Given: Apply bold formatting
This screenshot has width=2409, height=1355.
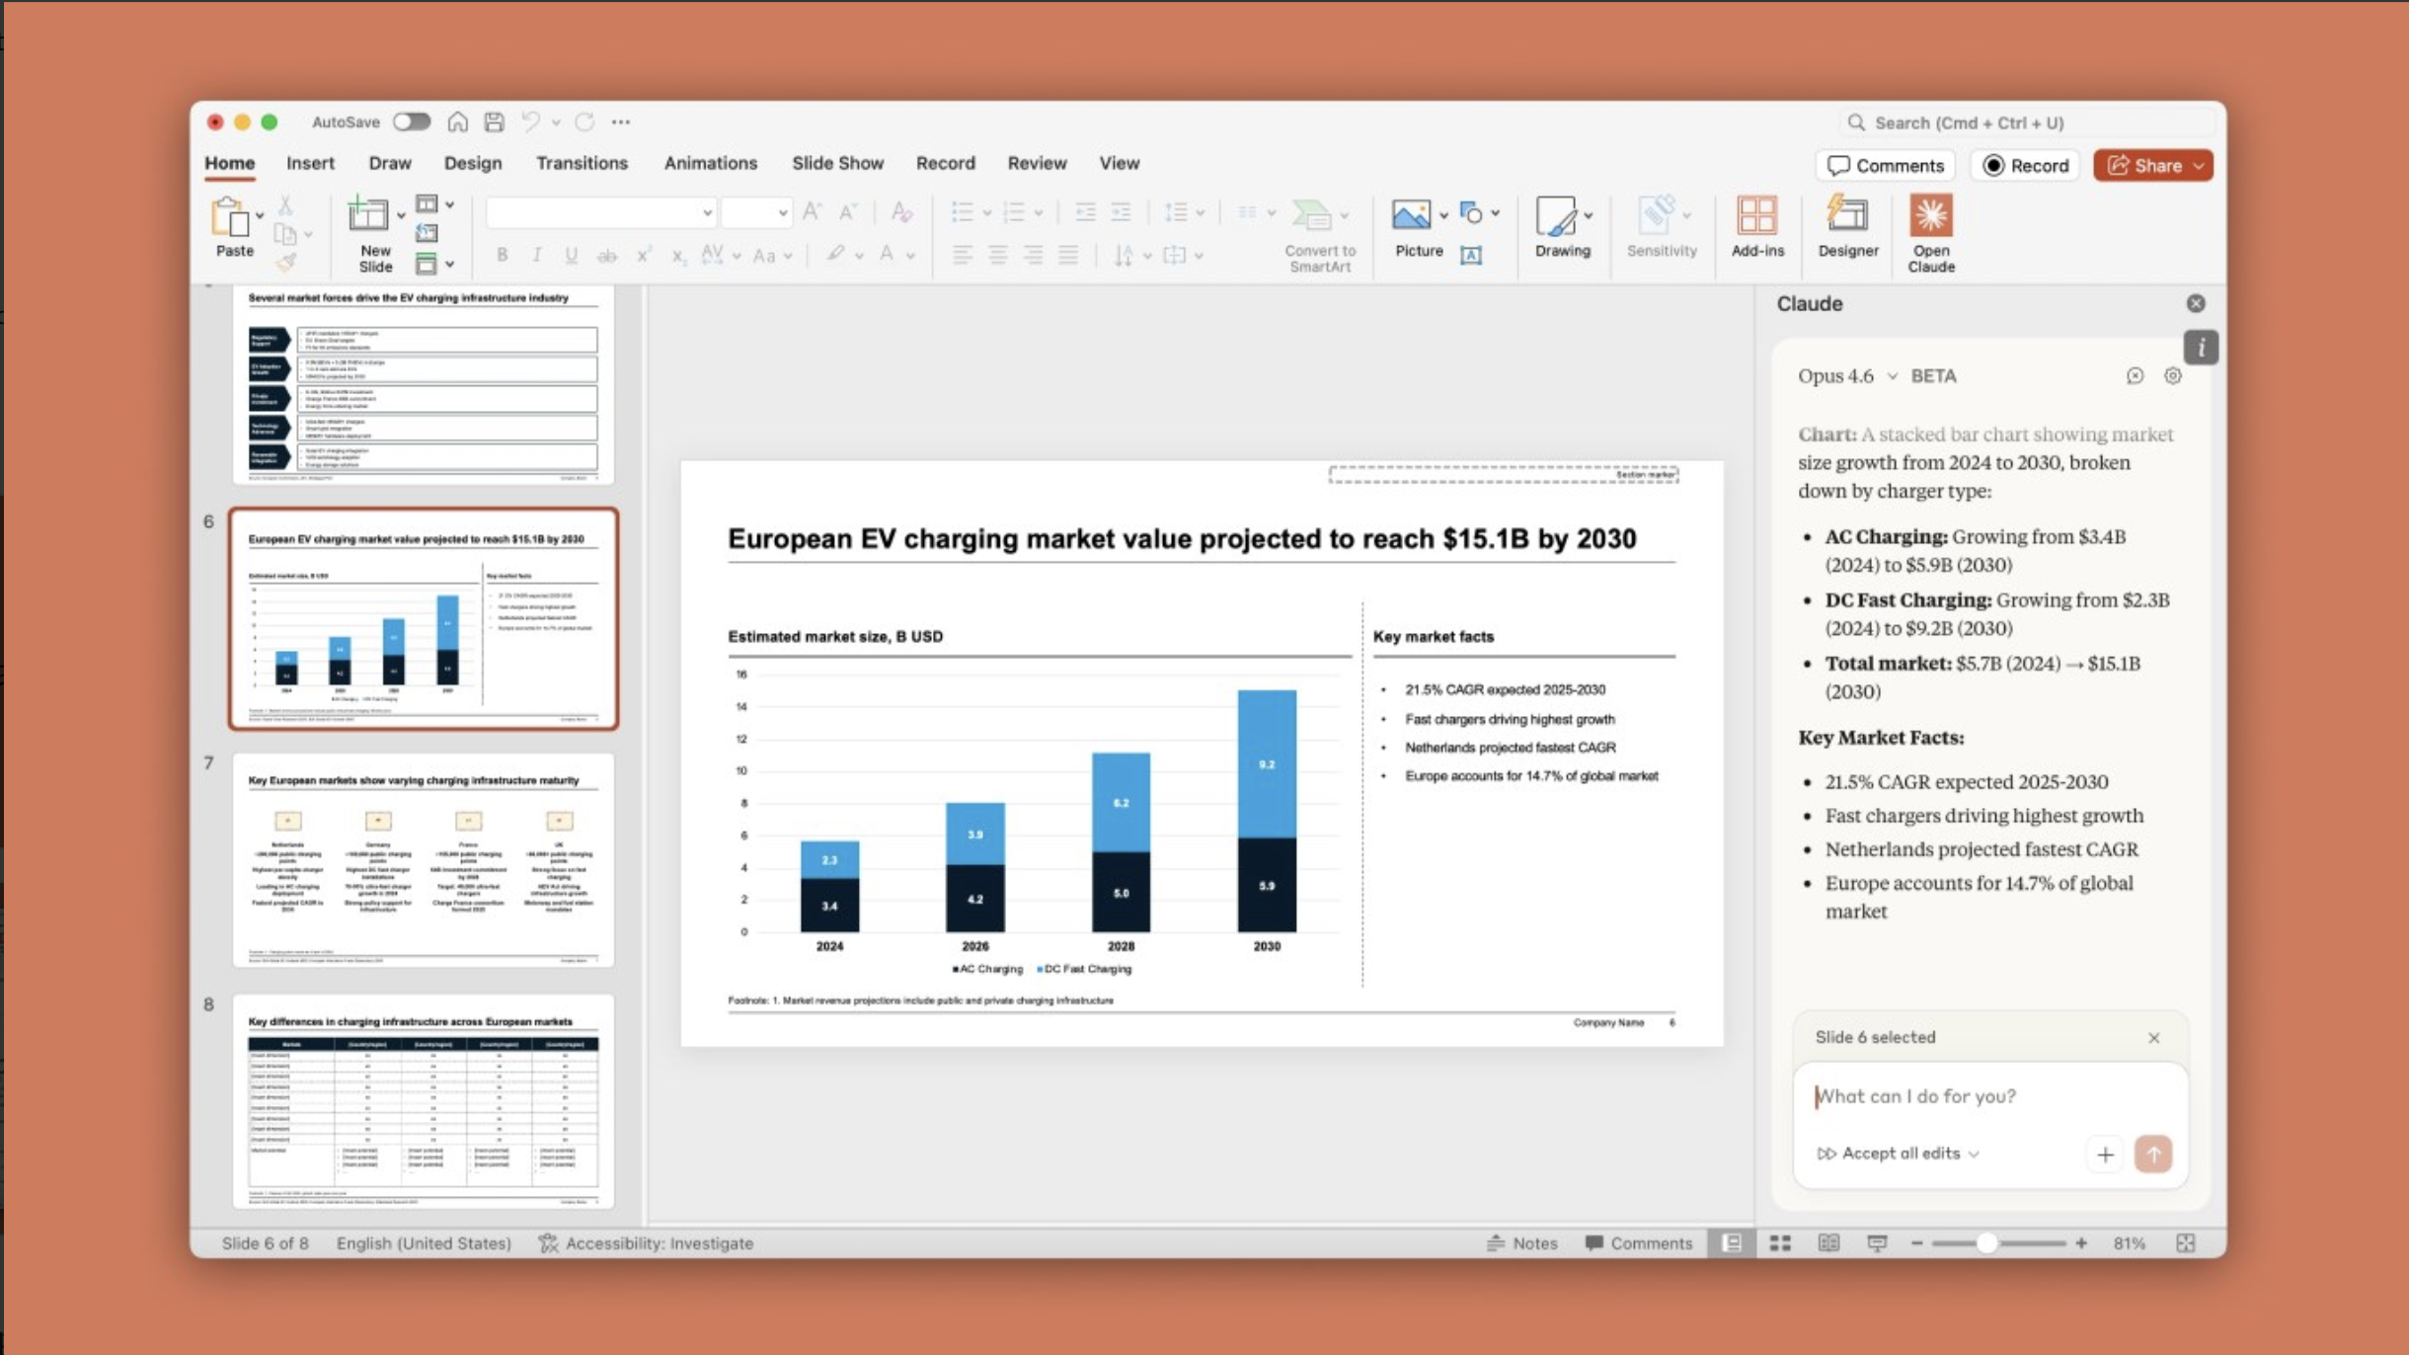Looking at the screenshot, I should [x=504, y=254].
